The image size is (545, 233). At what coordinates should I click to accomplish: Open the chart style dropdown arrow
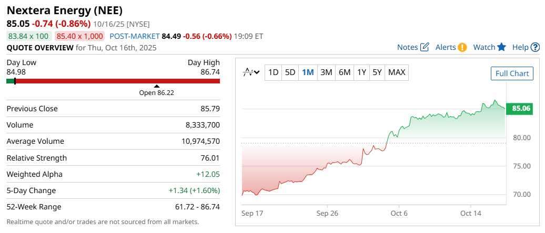tap(257, 72)
